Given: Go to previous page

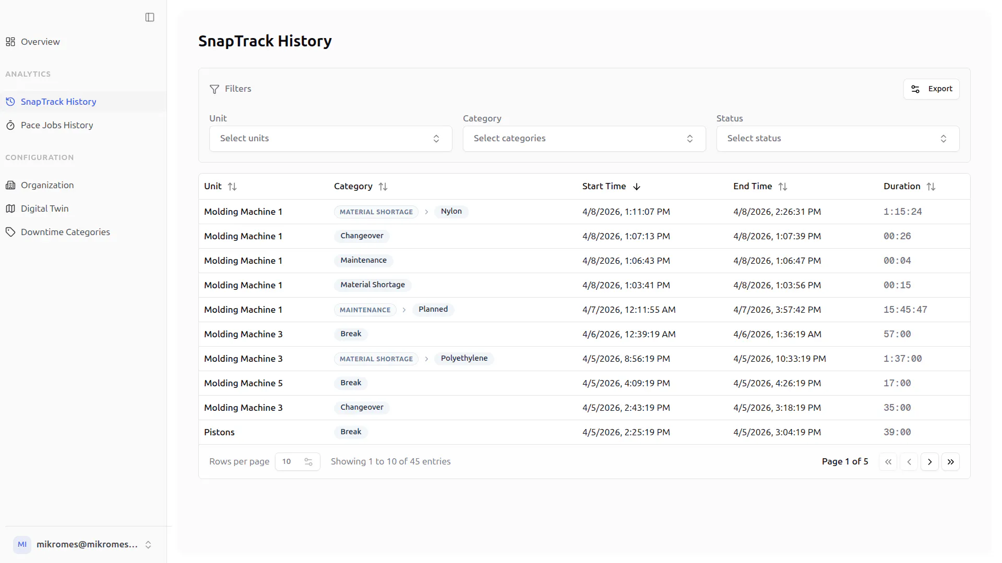Looking at the screenshot, I should [909, 462].
